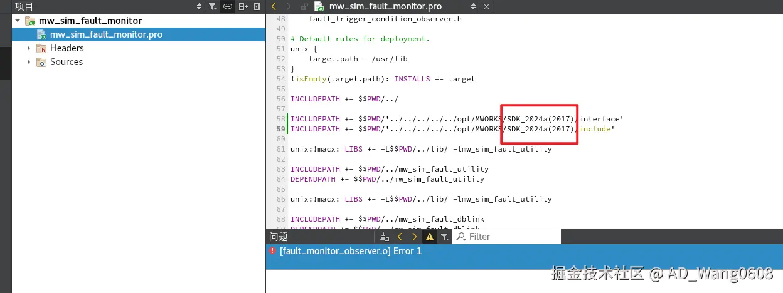Open the mw_sim_fault_monitor.pro document dropdown
The height and width of the screenshot is (293, 783).
472,6
